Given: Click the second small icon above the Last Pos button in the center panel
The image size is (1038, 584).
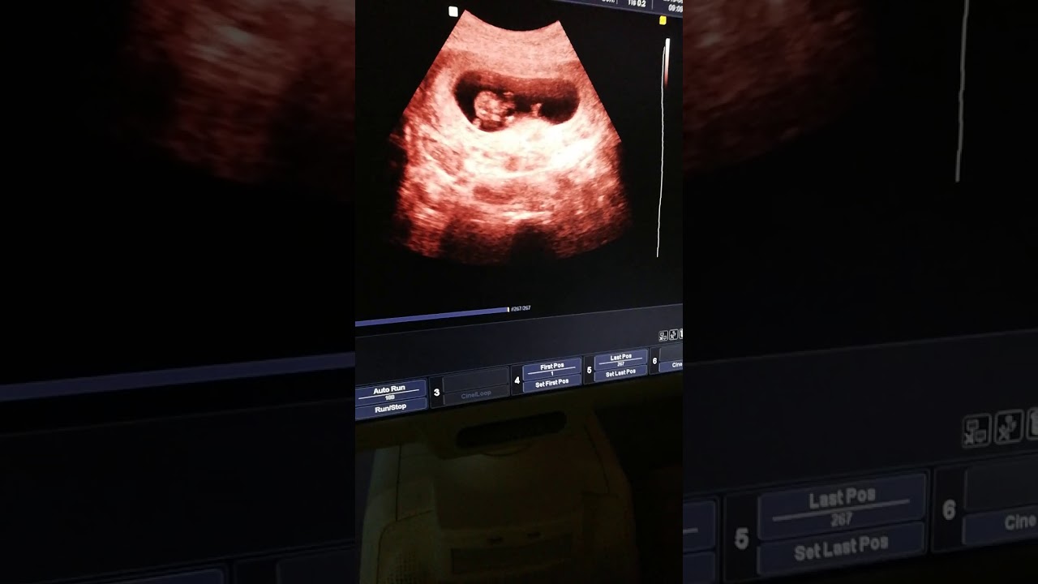Looking at the screenshot, I should 673,334.
